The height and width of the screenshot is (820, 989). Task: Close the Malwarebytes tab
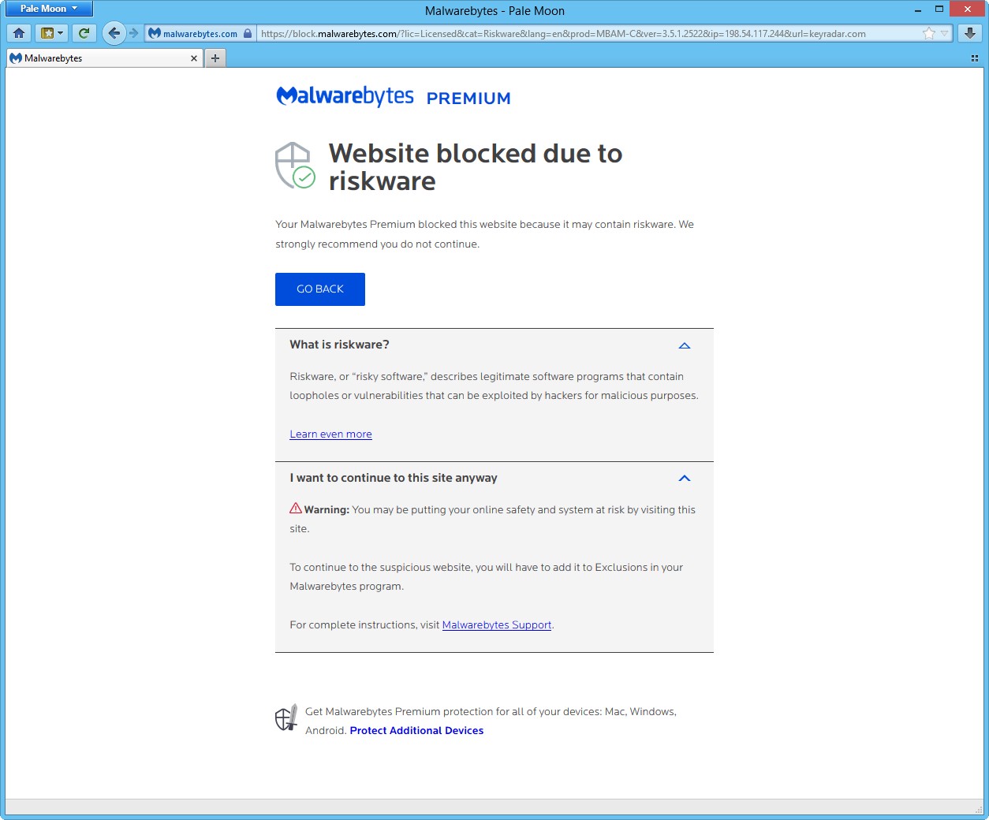[194, 58]
